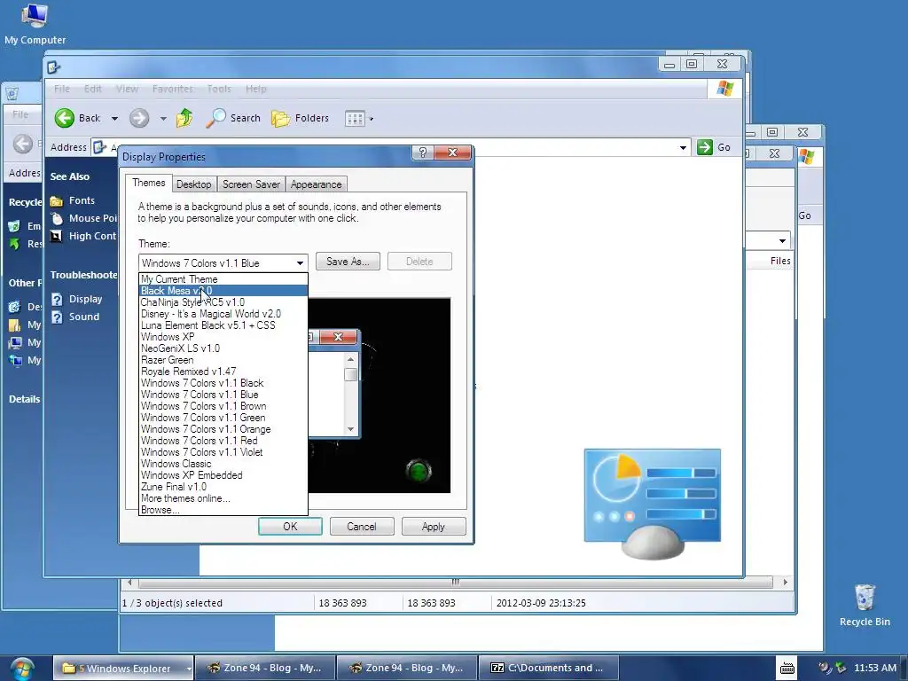The image size is (908, 681).
Task: Select Windows 7 Colors v1.1 Violet
Action: [223, 452]
